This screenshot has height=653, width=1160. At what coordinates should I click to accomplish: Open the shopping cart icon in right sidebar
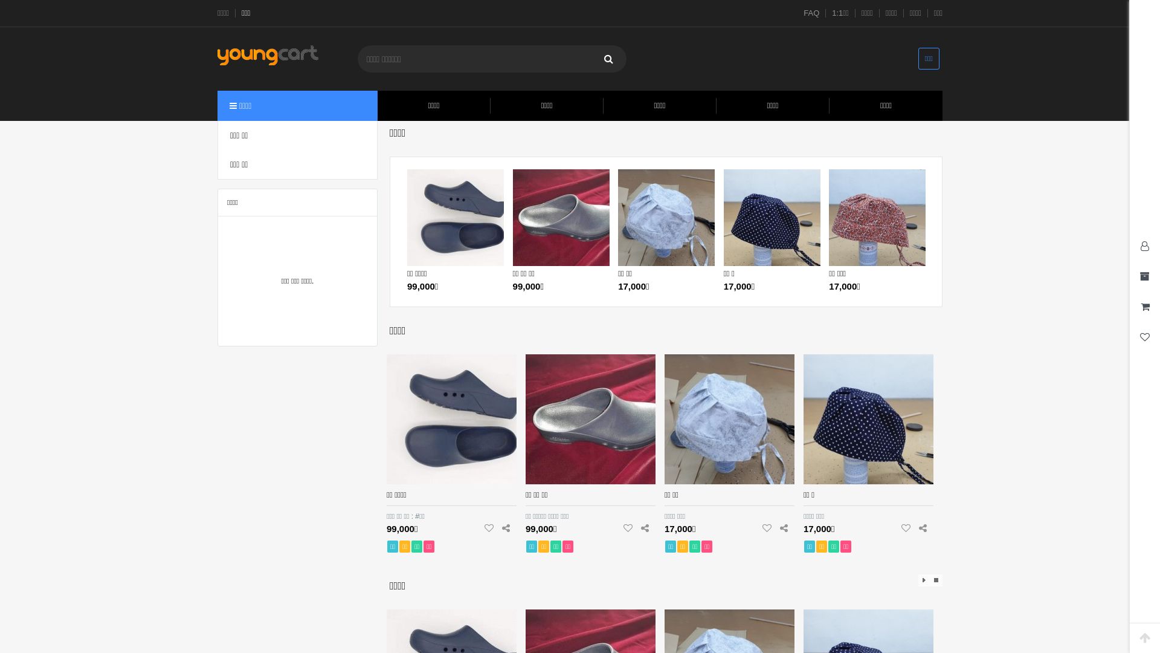tap(1145, 307)
